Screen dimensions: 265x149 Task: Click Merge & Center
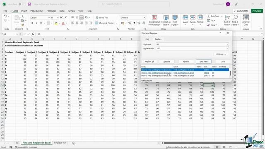(x=105, y=23)
